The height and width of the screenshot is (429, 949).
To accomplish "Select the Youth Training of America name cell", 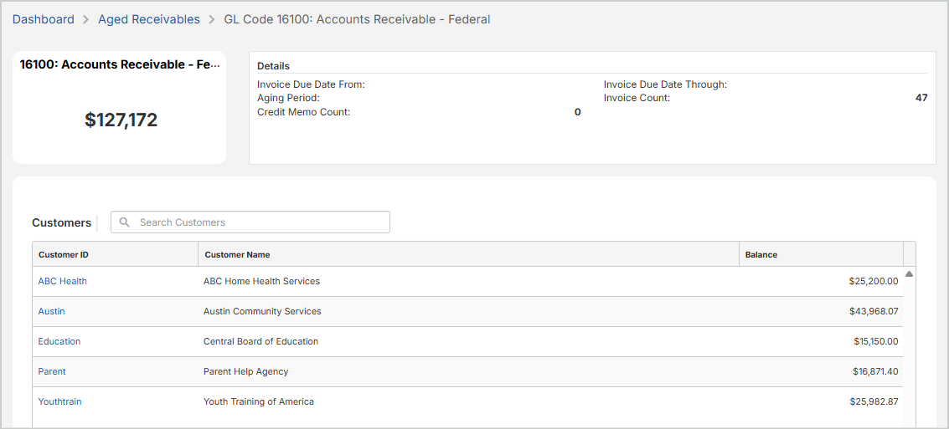I will [x=259, y=401].
